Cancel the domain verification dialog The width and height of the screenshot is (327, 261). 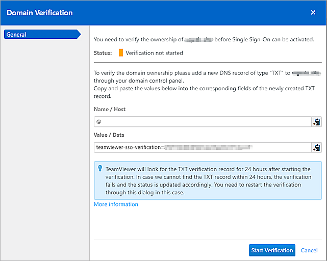[x=309, y=250]
